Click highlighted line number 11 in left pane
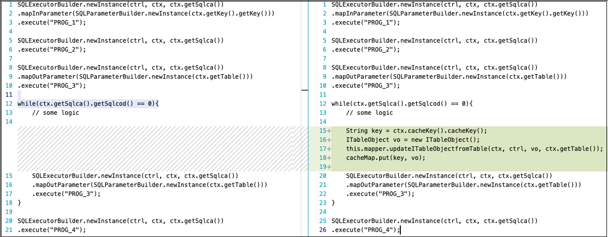This screenshot has height=237, width=608. point(7,95)
